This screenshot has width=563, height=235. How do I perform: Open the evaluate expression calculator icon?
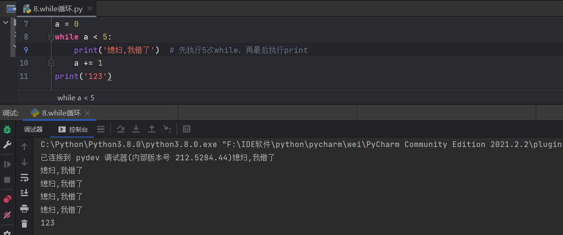click(x=187, y=129)
